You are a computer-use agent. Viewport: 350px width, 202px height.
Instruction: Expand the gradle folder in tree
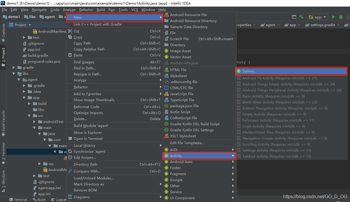pyautogui.click(x=13, y=68)
